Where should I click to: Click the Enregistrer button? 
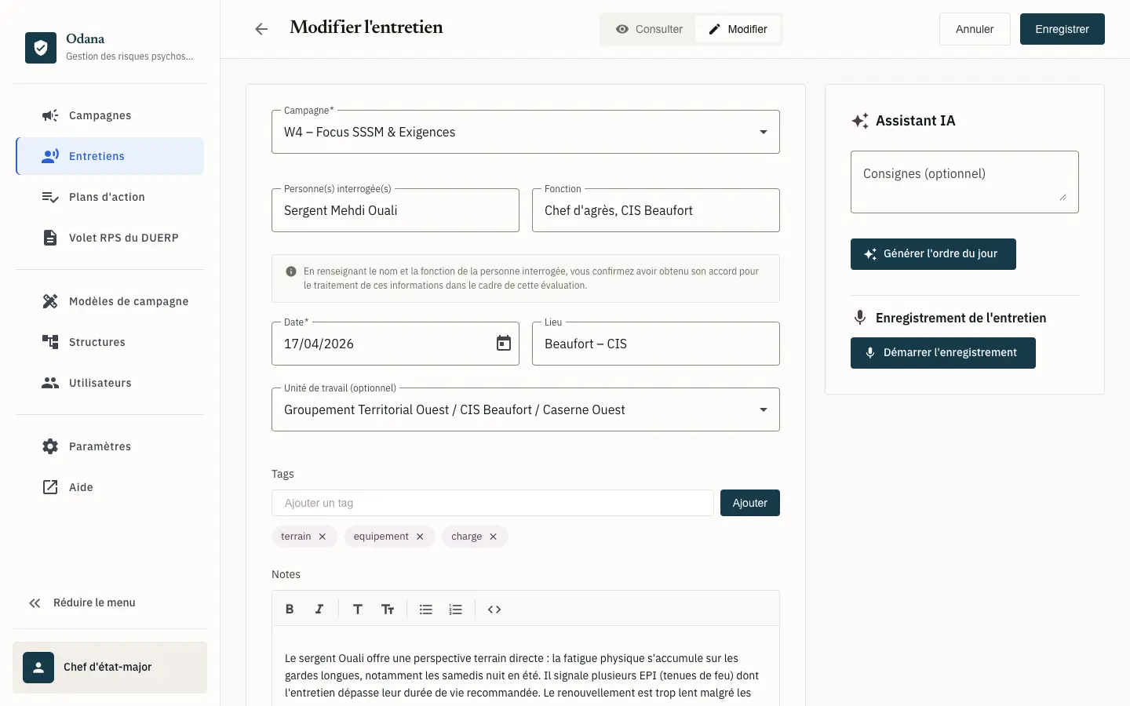(1062, 29)
